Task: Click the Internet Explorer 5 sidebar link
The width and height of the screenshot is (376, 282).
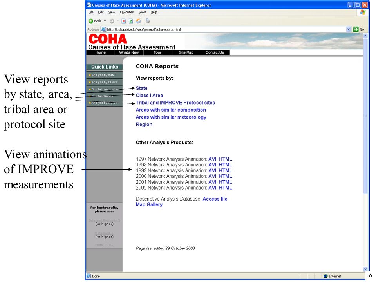Action: (x=104, y=221)
